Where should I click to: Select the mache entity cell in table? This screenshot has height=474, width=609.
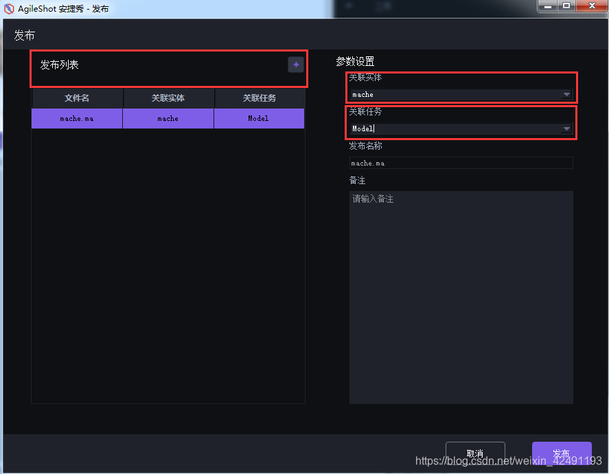click(168, 118)
